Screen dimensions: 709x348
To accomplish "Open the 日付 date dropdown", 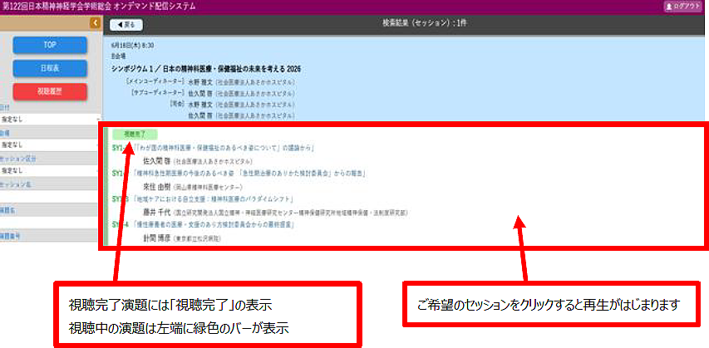I will point(51,120).
